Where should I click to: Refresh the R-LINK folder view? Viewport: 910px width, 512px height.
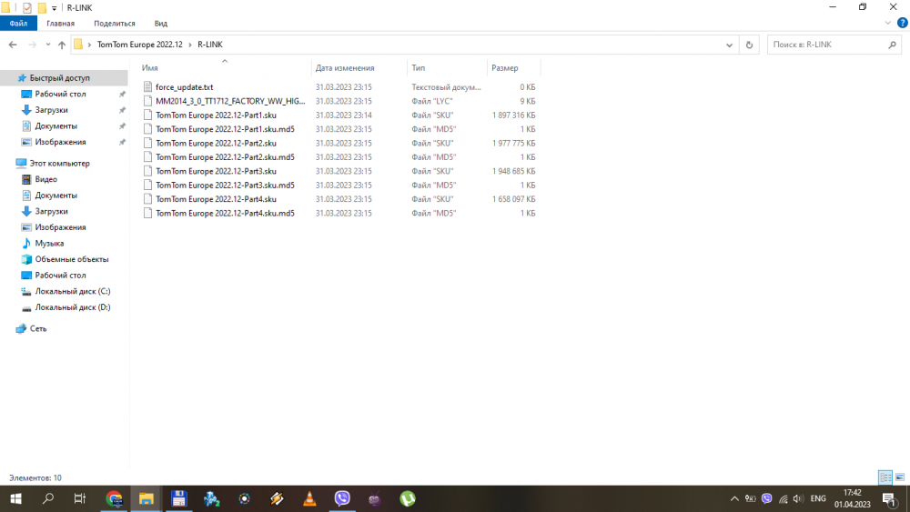pos(749,45)
